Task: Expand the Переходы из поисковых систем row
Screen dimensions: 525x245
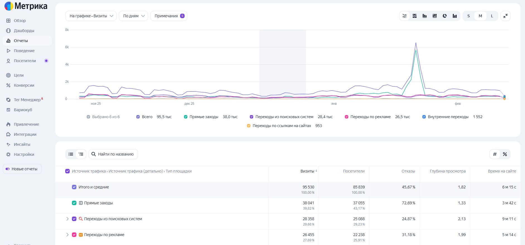Action: (x=67, y=219)
